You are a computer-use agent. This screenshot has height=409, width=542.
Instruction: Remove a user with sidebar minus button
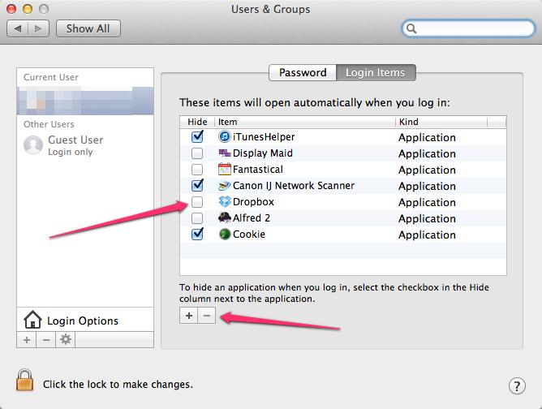46,339
